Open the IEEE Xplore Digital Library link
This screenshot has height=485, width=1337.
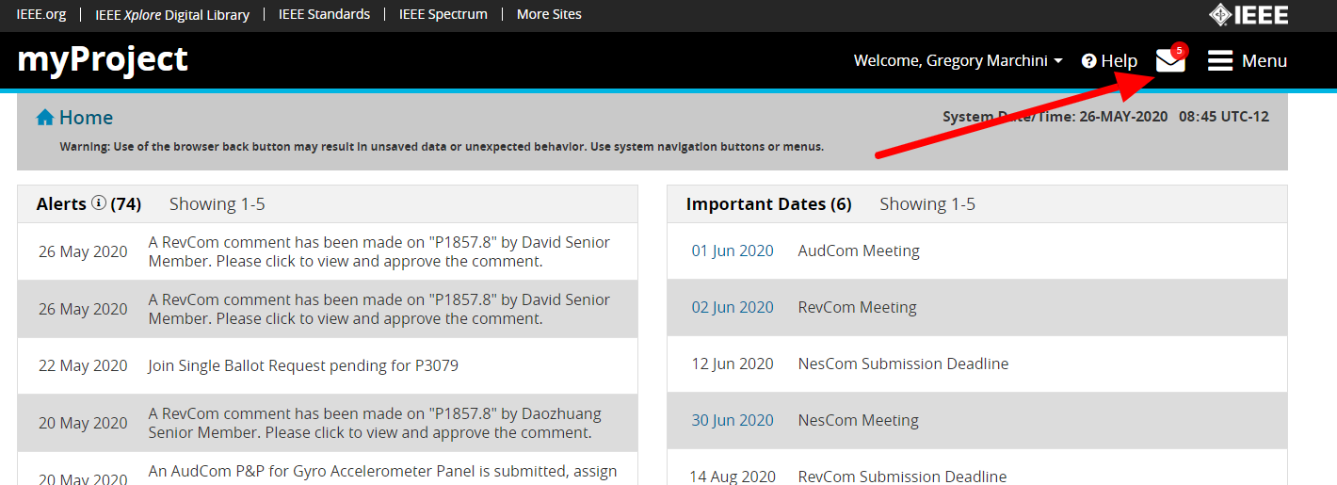172,14
